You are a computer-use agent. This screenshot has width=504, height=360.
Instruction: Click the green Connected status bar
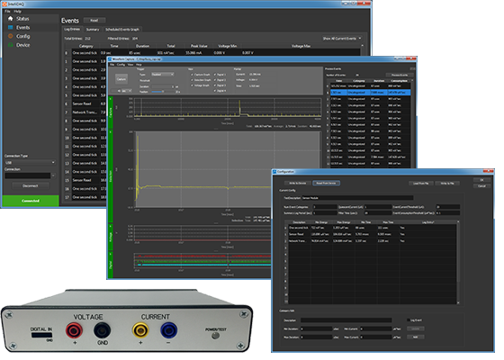click(31, 201)
